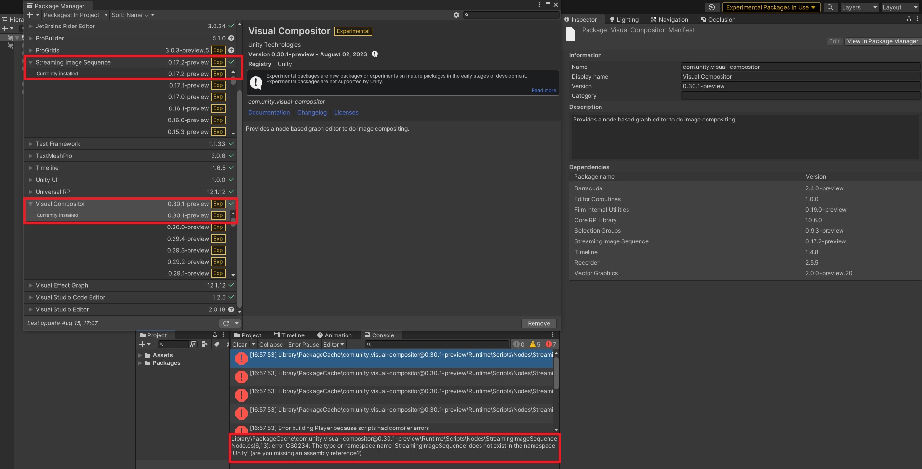Open the Package Manager settings gear icon
The width and height of the screenshot is (922, 469).
point(456,15)
